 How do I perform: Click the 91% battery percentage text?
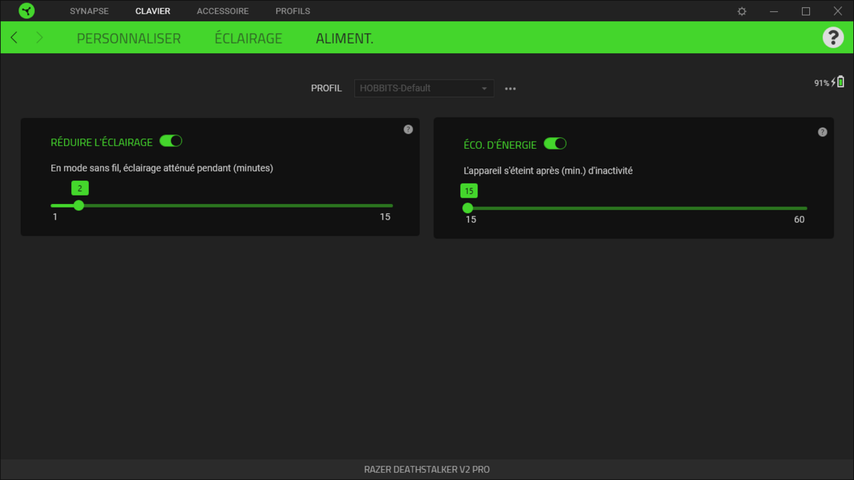tap(822, 83)
